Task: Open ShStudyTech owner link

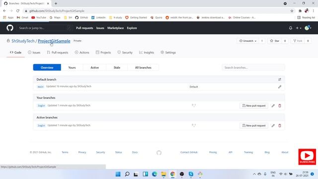Action: coord(23,41)
